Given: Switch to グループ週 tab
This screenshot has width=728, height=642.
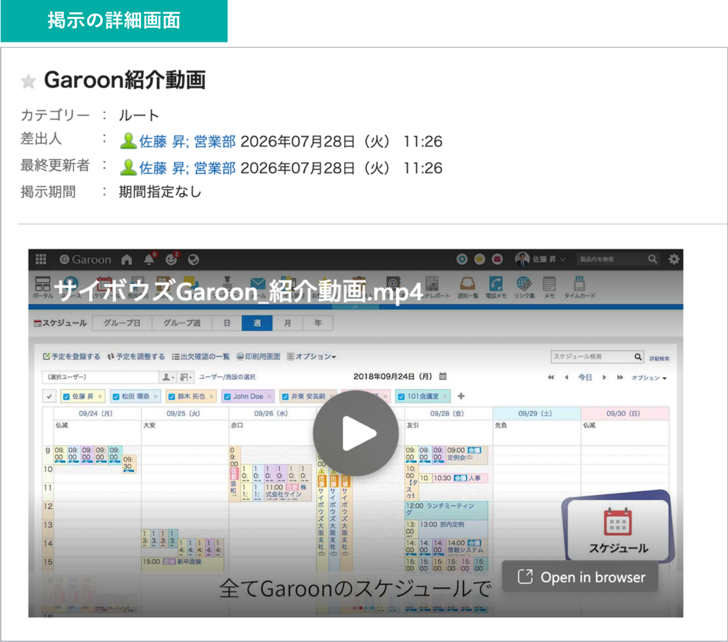Looking at the screenshot, I should tap(182, 323).
